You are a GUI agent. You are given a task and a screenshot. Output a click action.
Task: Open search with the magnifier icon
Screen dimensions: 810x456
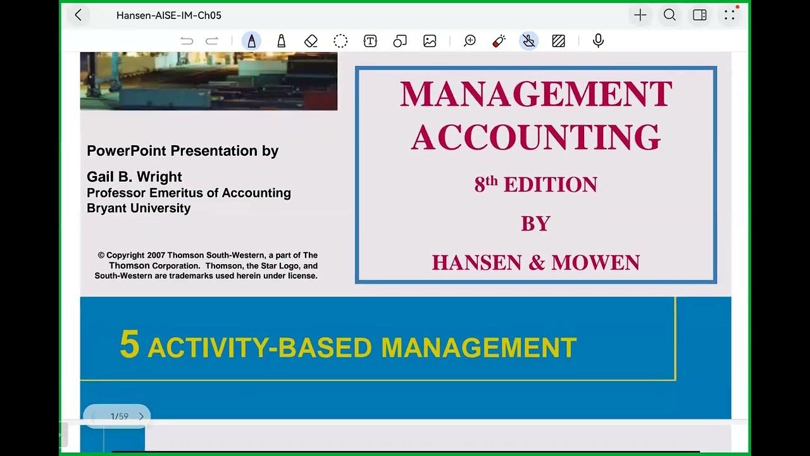click(x=670, y=15)
